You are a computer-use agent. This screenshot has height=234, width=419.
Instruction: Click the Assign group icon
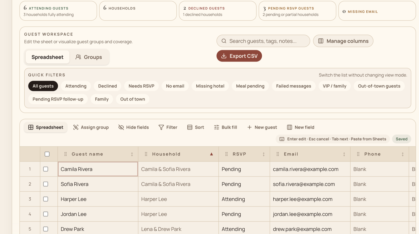tap(76, 127)
